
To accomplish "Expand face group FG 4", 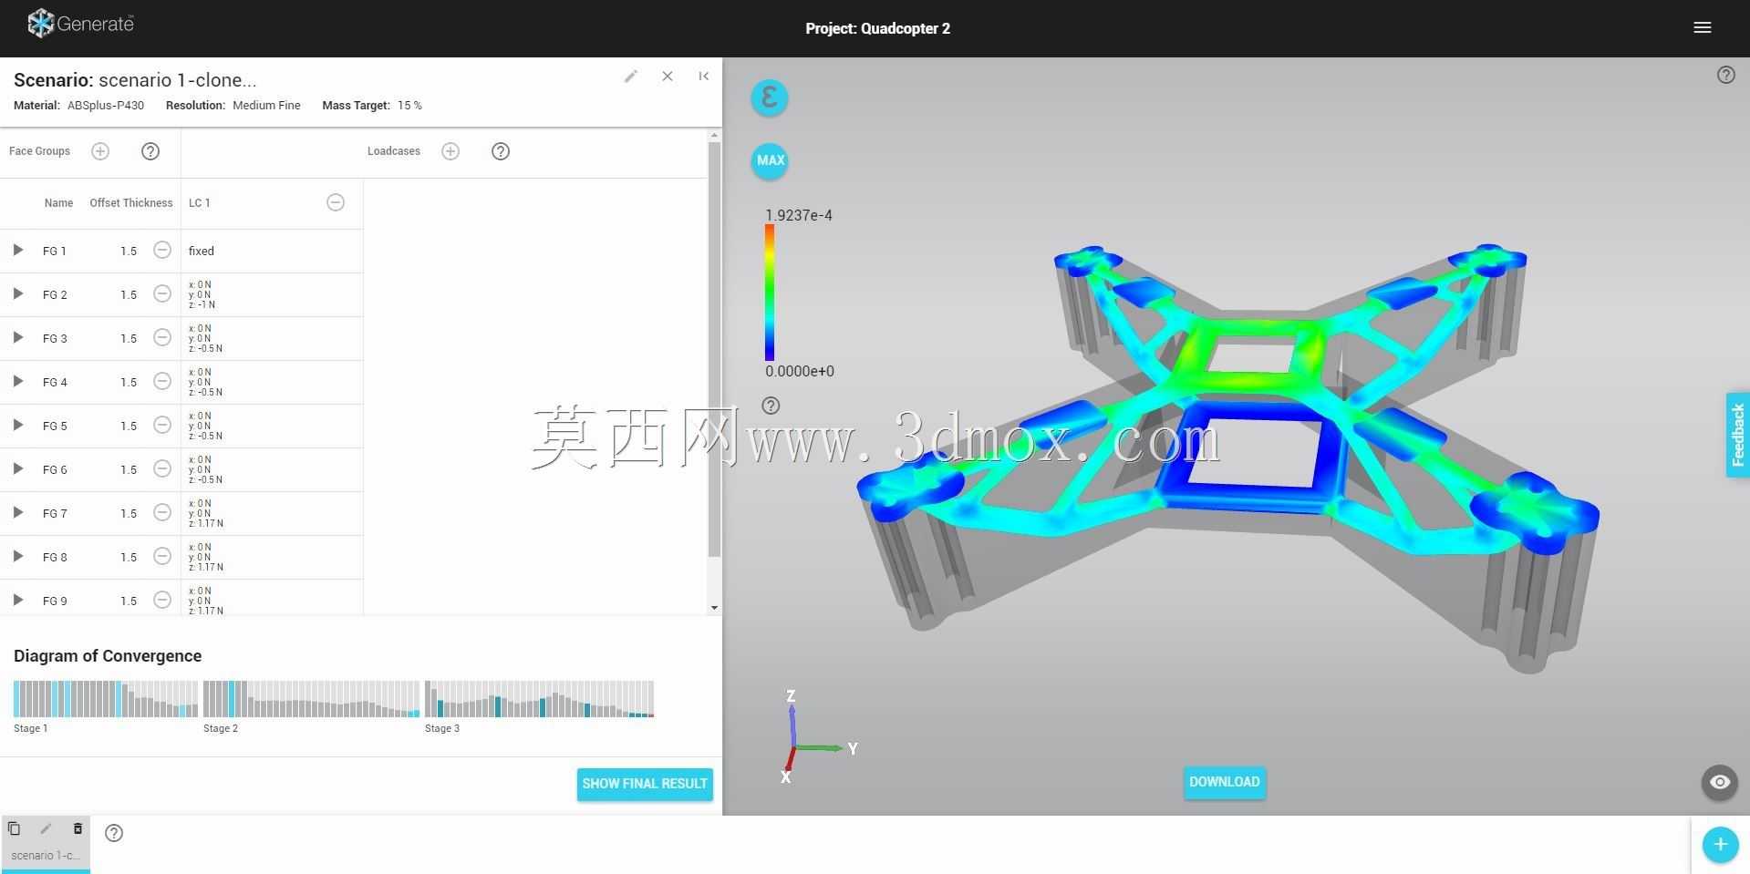I will tap(17, 381).
